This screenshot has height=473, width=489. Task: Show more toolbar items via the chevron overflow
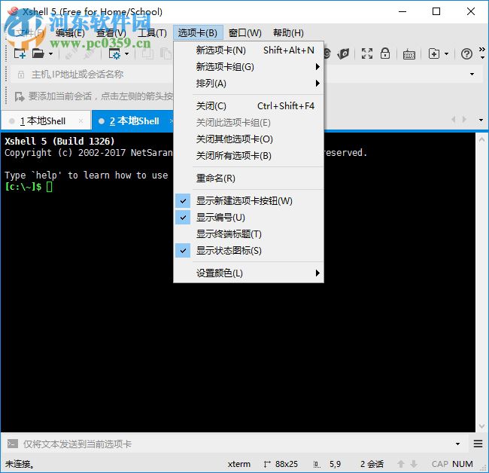coord(482,53)
